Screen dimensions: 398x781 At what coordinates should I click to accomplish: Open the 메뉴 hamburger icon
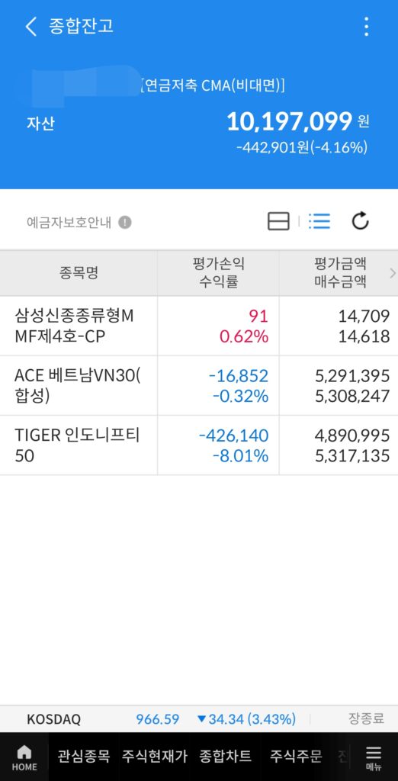(x=373, y=757)
